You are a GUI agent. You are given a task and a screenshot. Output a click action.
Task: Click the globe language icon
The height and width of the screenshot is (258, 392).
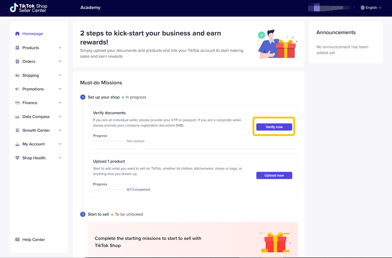coord(363,8)
